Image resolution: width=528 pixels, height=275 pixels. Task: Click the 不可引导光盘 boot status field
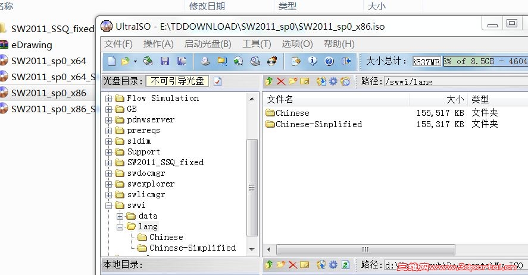tap(177, 81)
